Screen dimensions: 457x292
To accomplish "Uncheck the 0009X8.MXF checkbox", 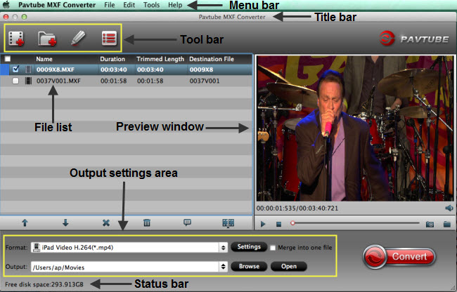I will (15, 69).
